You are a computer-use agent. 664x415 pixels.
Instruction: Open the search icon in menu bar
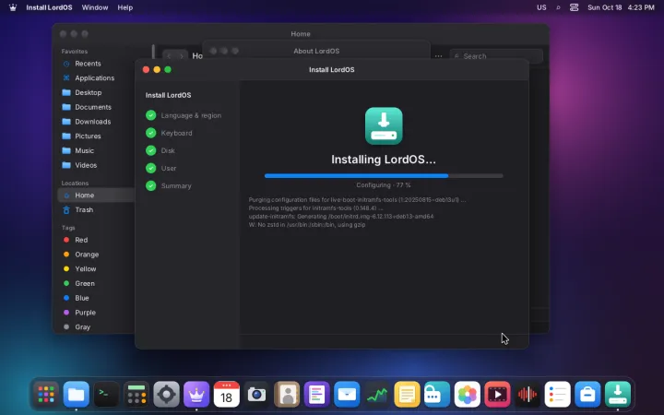coord(558,7)
